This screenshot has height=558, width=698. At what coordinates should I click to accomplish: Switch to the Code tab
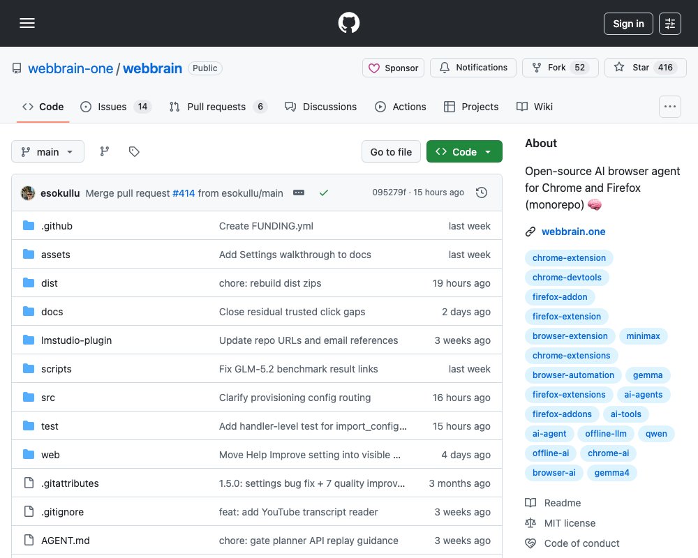43,107
